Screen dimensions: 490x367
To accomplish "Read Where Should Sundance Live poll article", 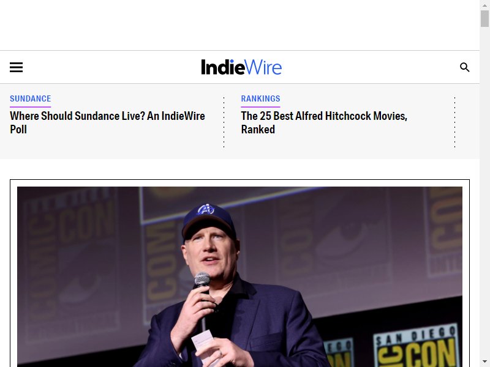I will [x=107, y=122].
